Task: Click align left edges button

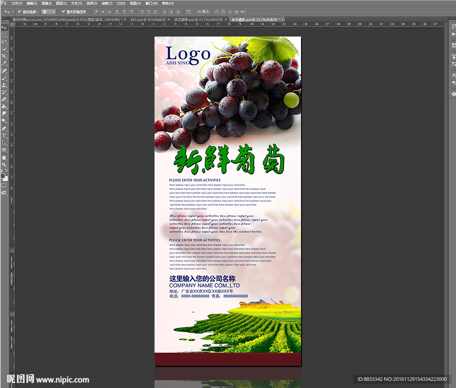Action: tap(117, 12)
